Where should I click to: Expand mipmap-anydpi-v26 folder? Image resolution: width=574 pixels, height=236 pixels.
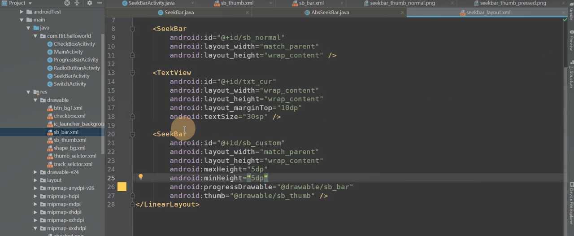[x=36, y=188]
